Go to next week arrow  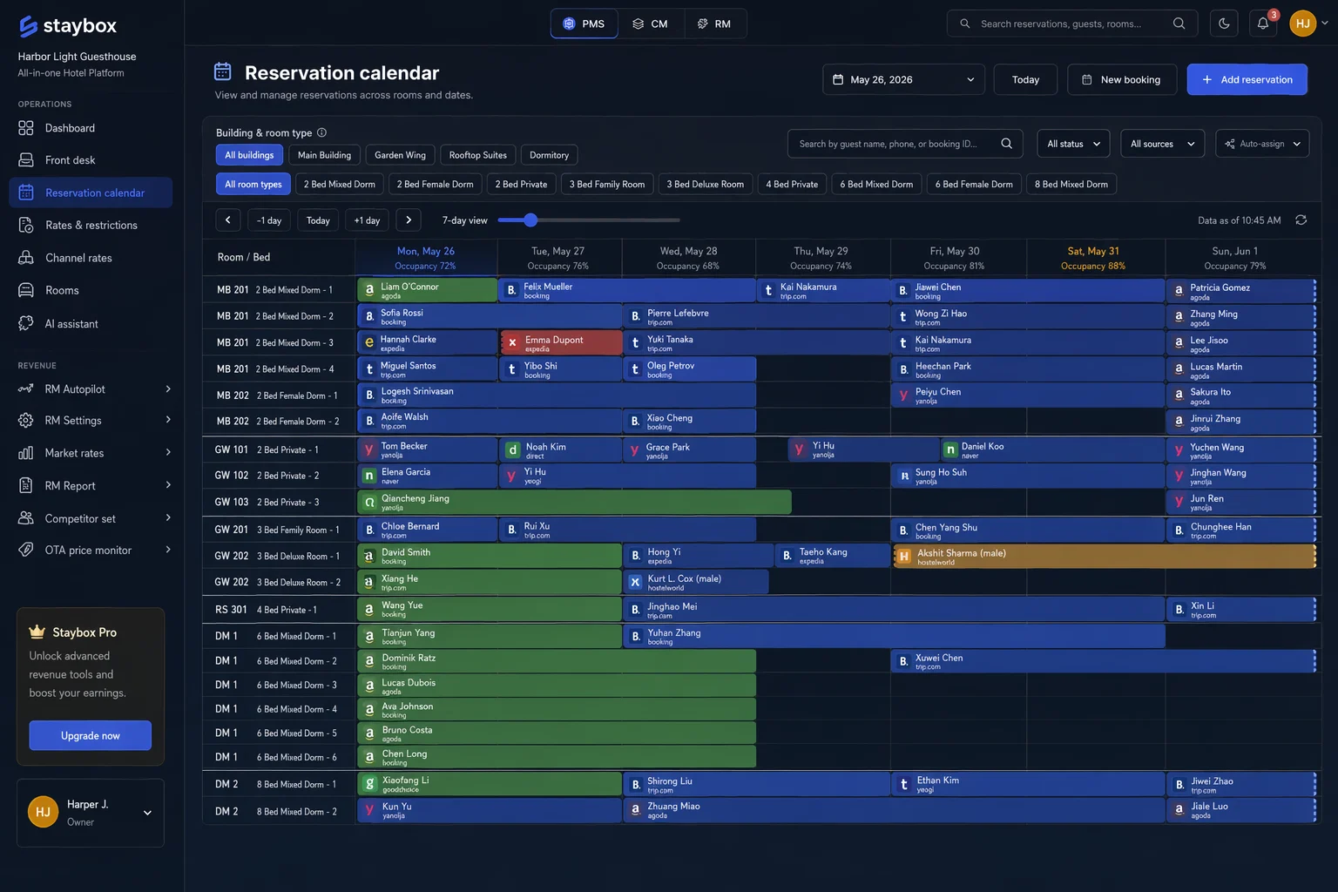click(409, 220)
